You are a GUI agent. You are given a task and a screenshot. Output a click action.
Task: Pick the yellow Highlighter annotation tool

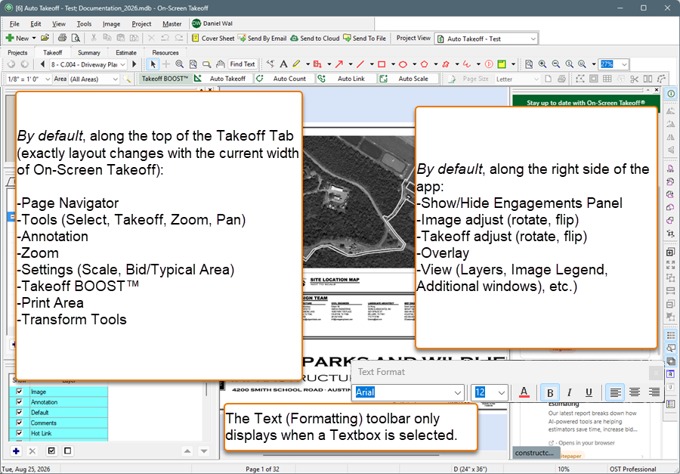[x=297, y=64]
